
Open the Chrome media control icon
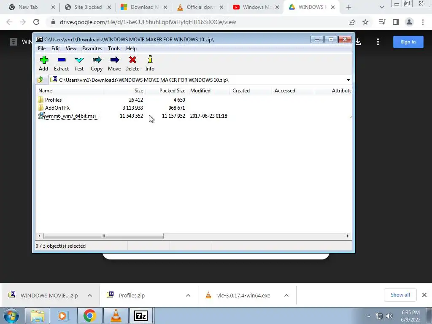[x=382, y=22]
